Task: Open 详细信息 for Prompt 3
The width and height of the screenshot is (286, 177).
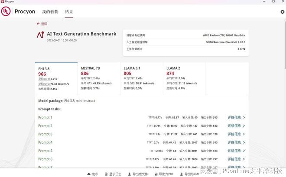Action: 234,134
